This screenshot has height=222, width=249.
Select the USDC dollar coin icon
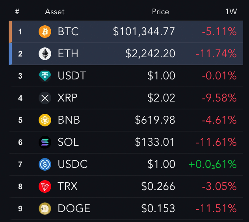(45, 164)
